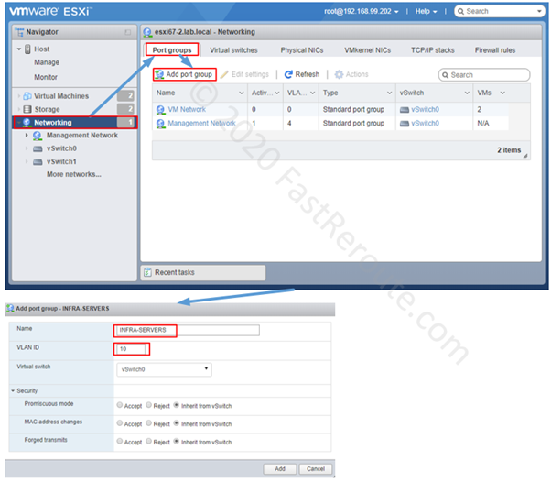Click Management Network row port group icon
Image resolution: width=551 pixels, height=482 pixels.
point(160,124)
